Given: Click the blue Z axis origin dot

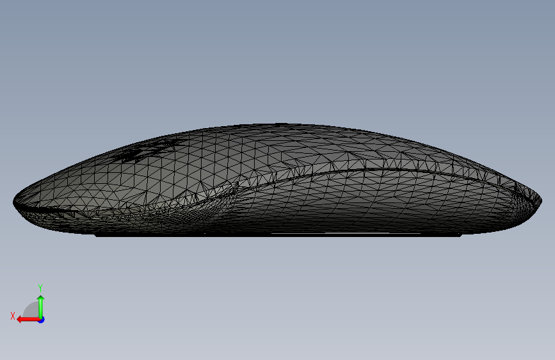Looking at the screenshot, I should [x=42, y=320].
